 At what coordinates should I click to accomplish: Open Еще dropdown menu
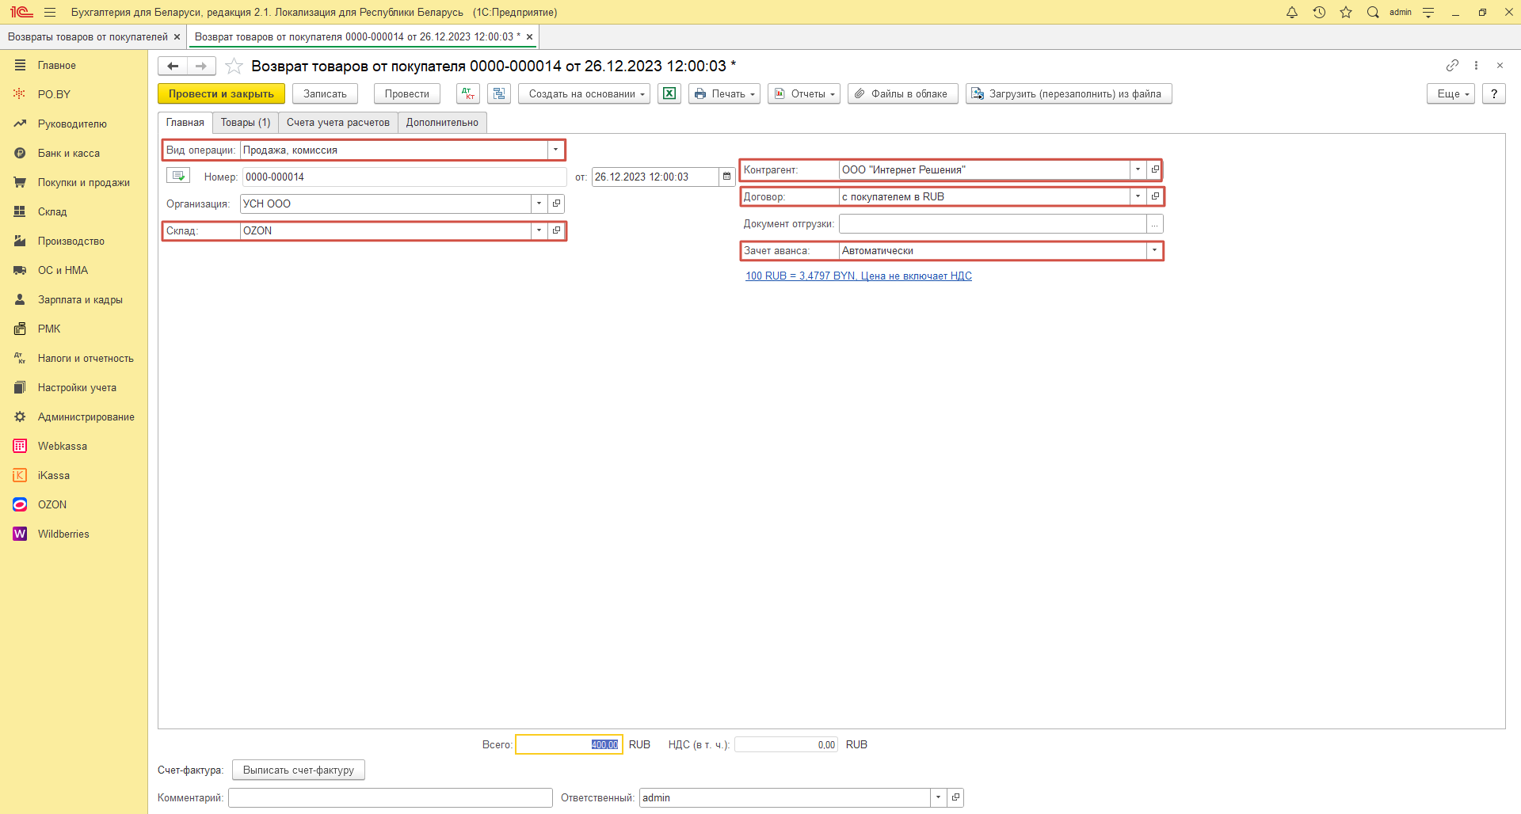tap(1451, 93)
